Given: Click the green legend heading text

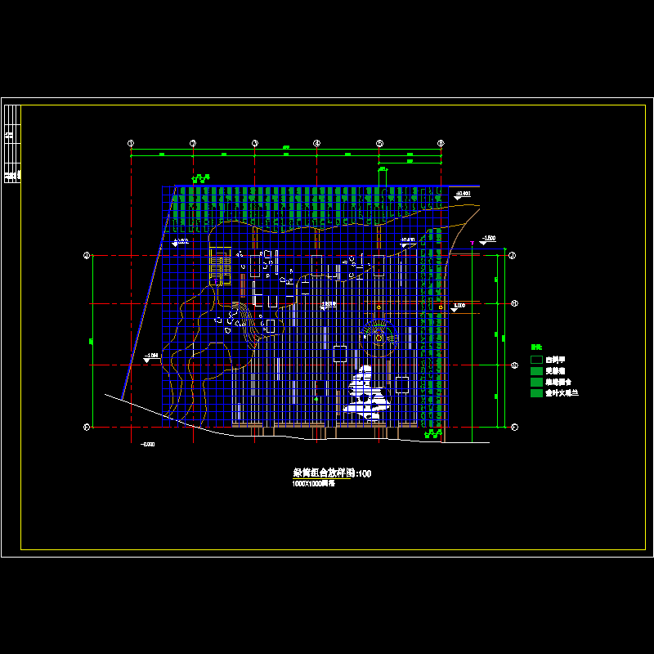Looking at the screenshot, I should (x=536, y=347).
